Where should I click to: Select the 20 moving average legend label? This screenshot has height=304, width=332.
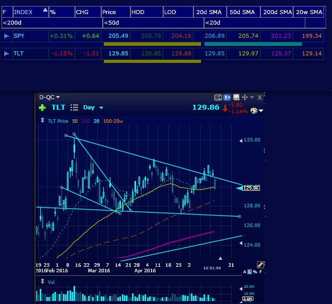97,121
